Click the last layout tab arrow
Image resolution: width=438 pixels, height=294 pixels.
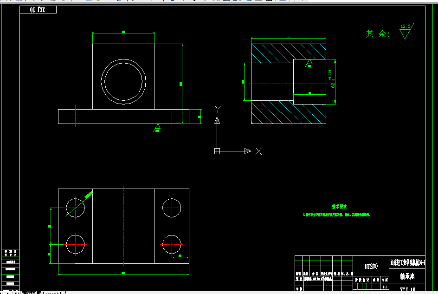pyautogui.click(x=17, y=293)
